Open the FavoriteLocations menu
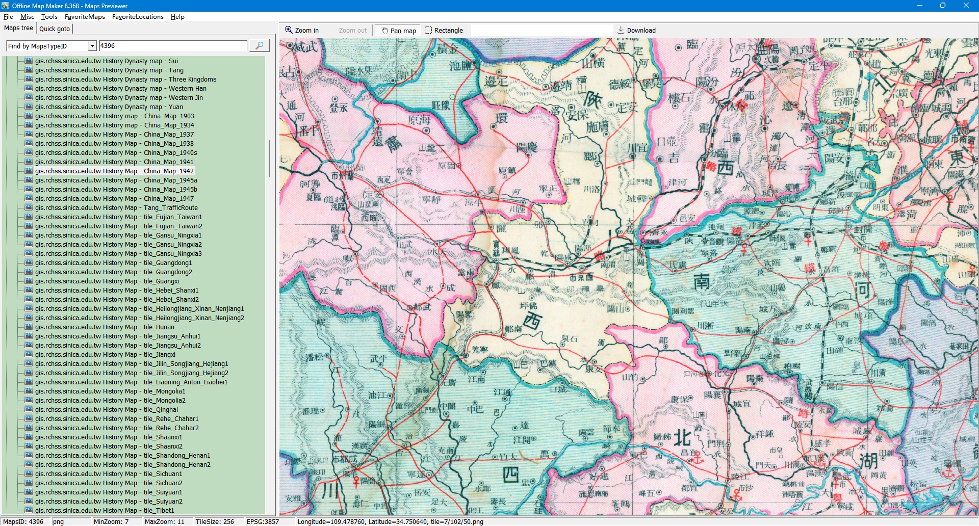The height and width of the screenshot is (526, 979). click(x=138, y=17)
